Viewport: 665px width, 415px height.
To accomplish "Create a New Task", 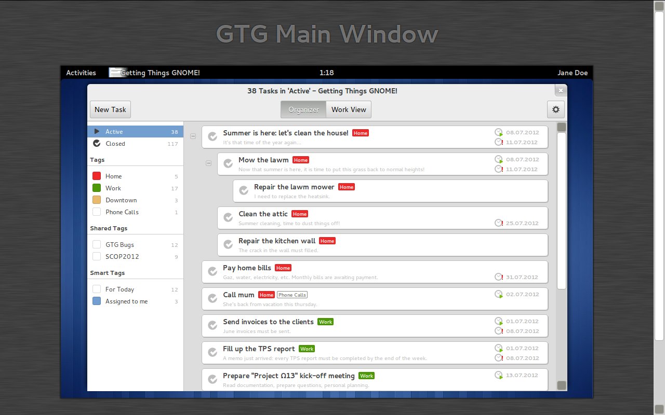I will coord(110,109).
